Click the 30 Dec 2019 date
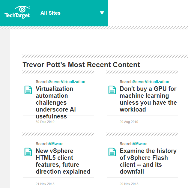 (45, 122)
